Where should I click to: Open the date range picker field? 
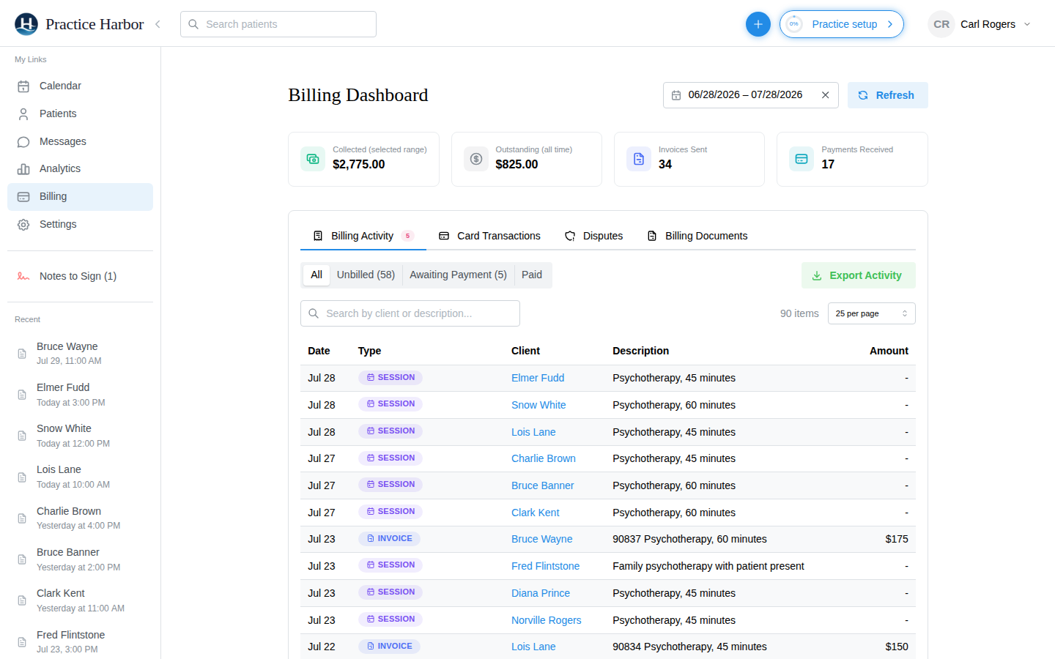pyautogui.click(x=750, y=95)
